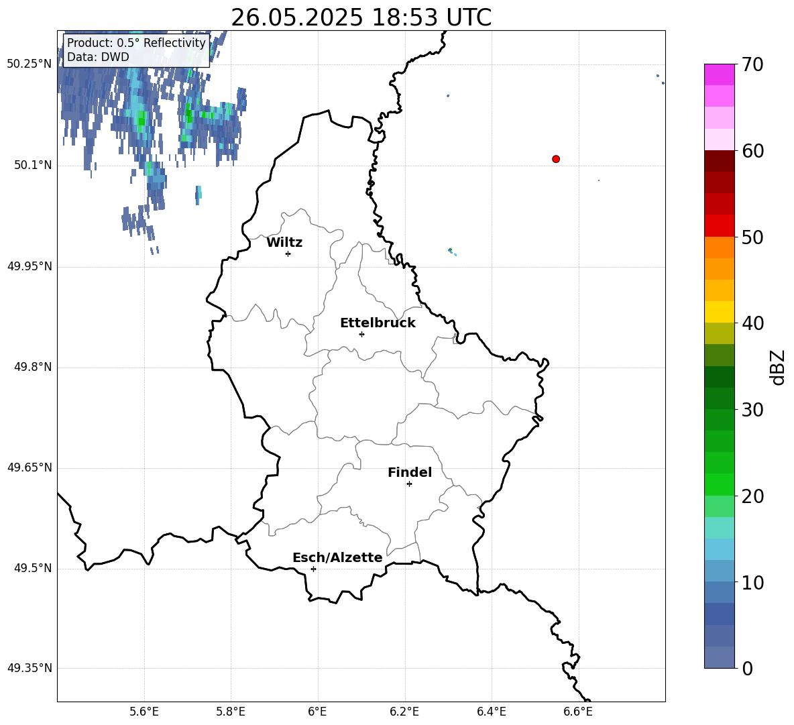
Task: Click the 60 tick label on colorbar
Action: [752, 151]
